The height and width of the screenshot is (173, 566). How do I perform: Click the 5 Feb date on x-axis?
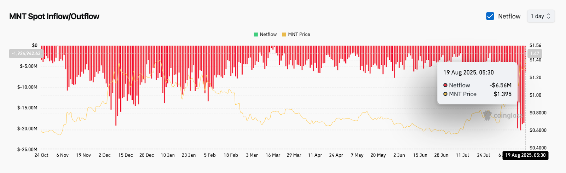pos(210,155)
